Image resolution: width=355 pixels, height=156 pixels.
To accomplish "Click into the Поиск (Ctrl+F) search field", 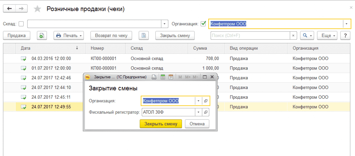I will [250, 35].
